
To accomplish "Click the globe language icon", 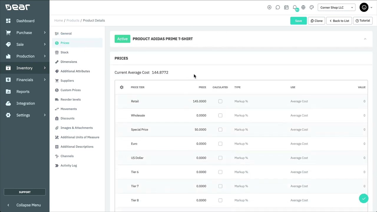I will pyautogui.click(x=303, y=7).
